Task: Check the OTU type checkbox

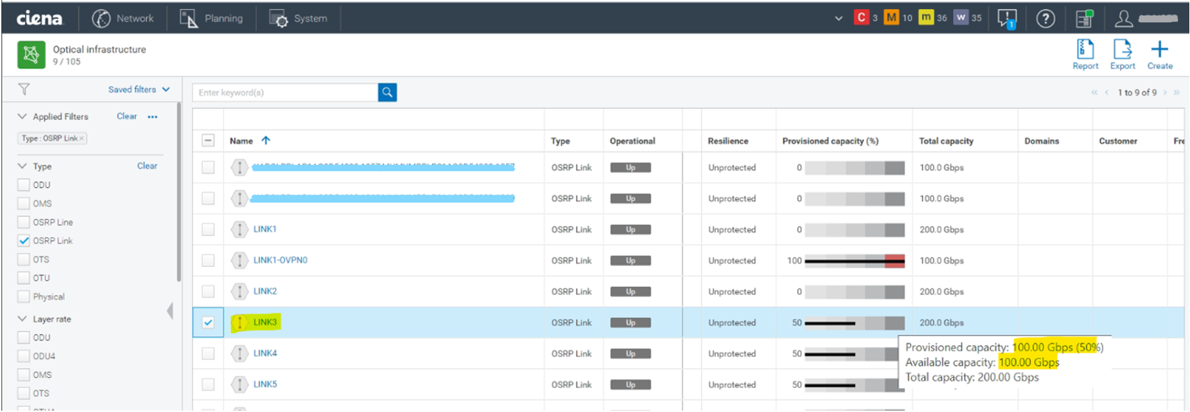Action: point(24,278)
